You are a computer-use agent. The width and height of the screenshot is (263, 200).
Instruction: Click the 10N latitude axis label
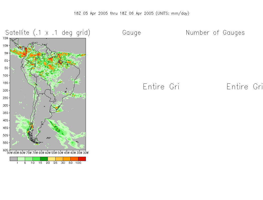pyautogui.click(x=5, y=46)
